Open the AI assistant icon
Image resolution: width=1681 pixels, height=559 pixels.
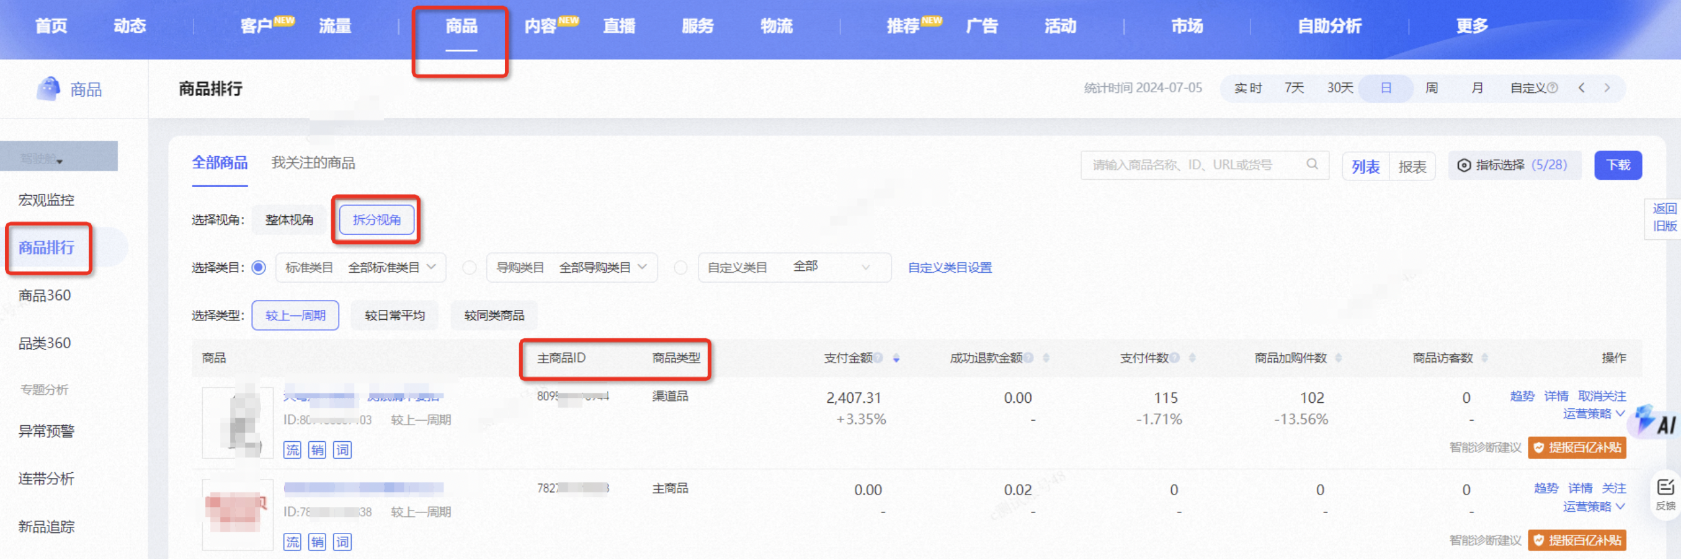click(x=1655, y=421)
